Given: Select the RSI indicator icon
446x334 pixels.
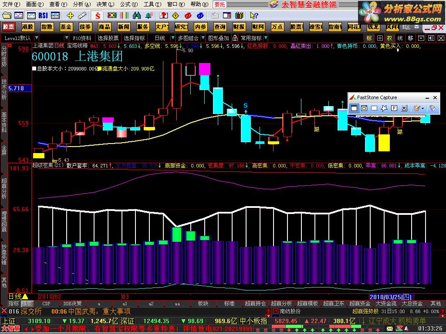Looking at the screenshot, I should (x=43, y=15).
